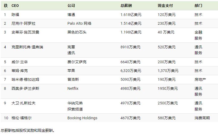
Task: Click company Booking Holdings
Action: point(82,118)
